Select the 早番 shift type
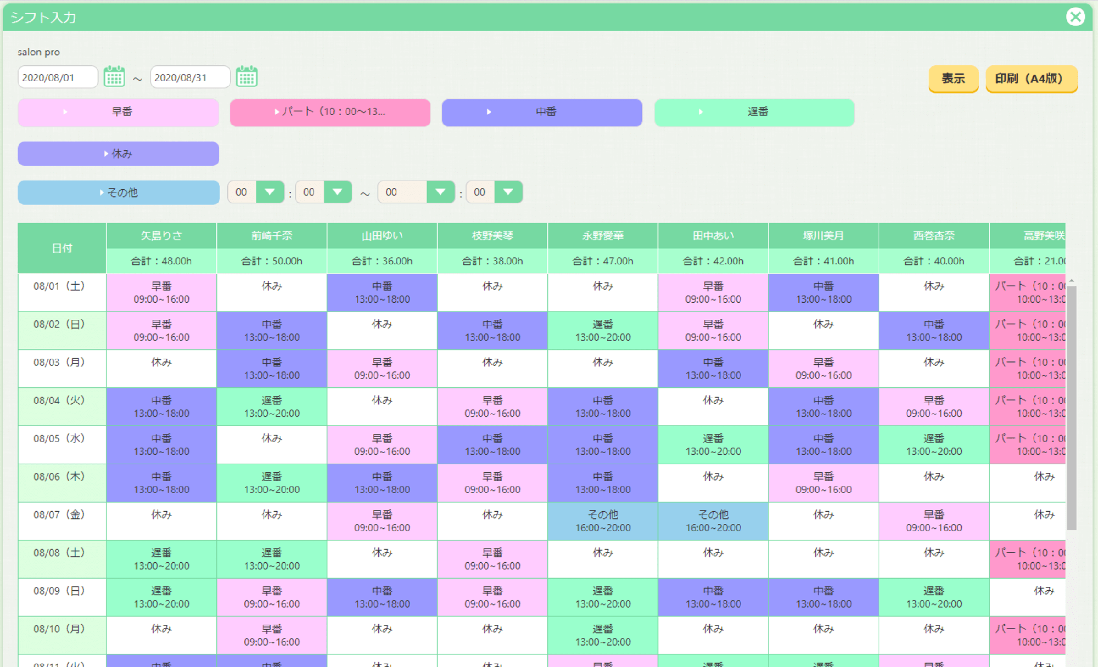The image size is (1098, 667). coord(119,112)
